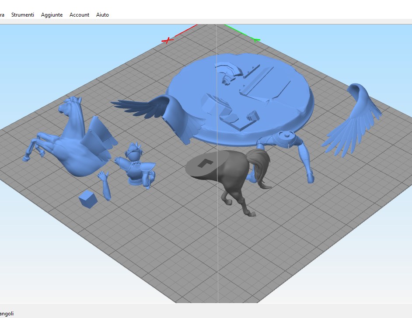Open the Aiuto menu
This screenshot has height=318, width=412.
point(102,15)
